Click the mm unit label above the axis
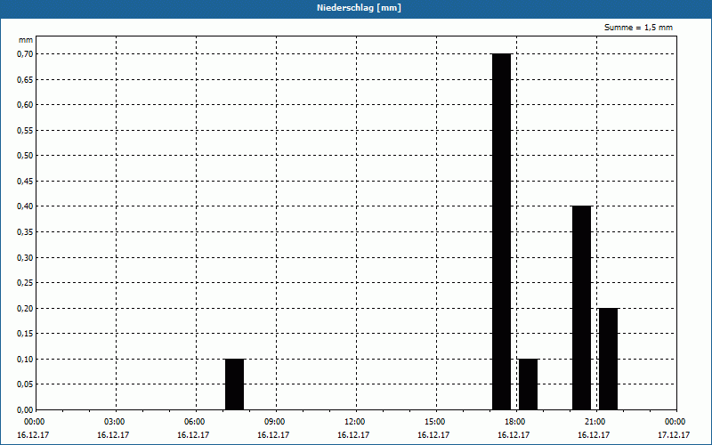Viewport: 712px width, 445px height. click(x=26, y=40)
